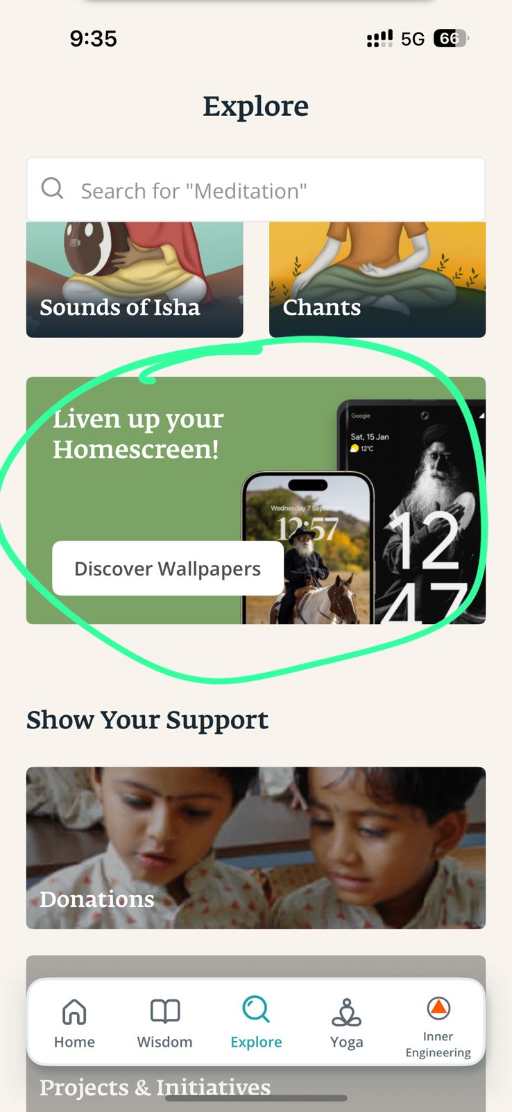Tap the Wisdom tab label
The width and height of the screenshot is (512, 1112).
tap(165, 1042)
